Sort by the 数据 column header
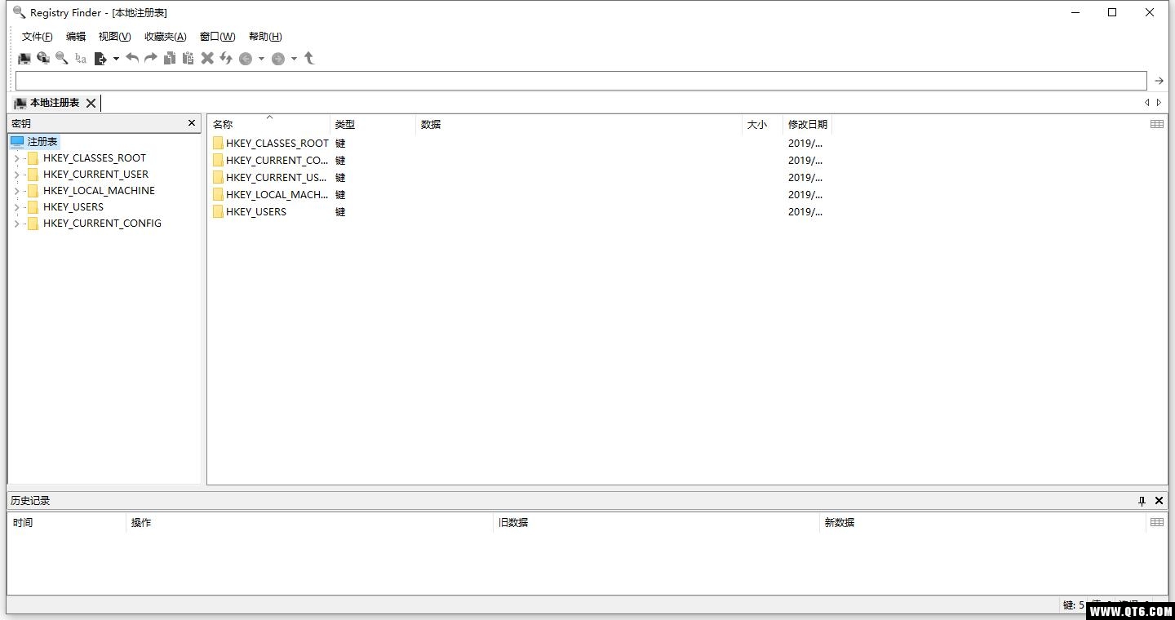 [x=579, y=125]
